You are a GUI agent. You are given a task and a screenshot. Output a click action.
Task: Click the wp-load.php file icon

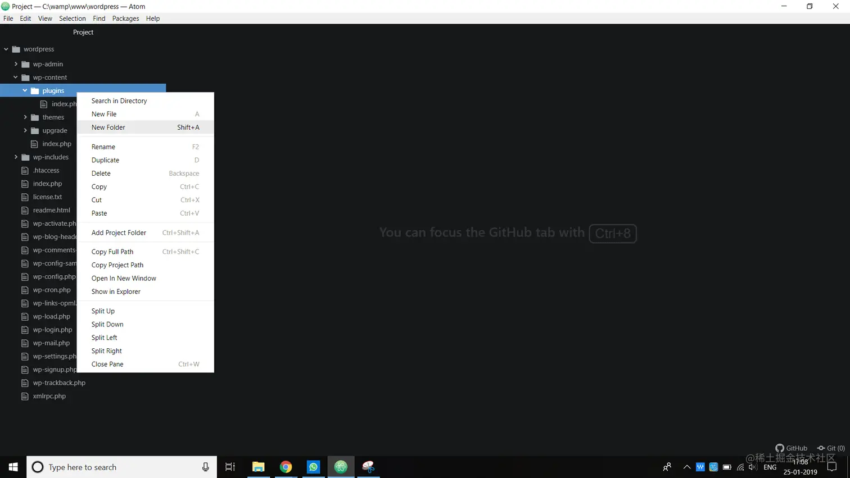pyautogui.click(x=25, y=316)
